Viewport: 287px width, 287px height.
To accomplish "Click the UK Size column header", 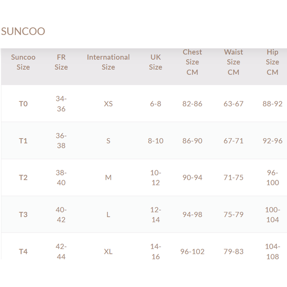I will [x=155, y=62].
